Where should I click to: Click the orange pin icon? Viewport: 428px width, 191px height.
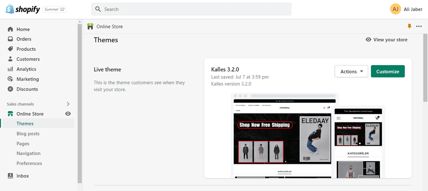click(409, 26)
